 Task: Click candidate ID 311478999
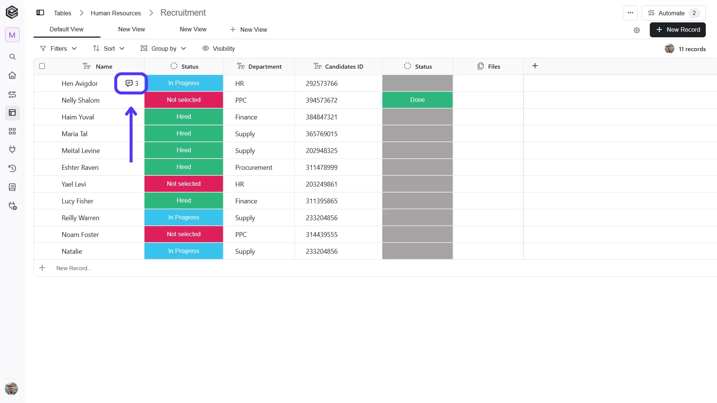pyautogui.click(x=322, y=168)
